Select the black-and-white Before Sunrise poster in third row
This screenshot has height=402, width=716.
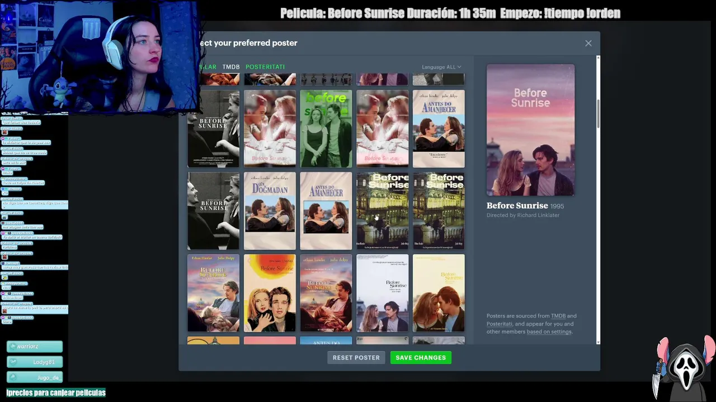pos(213,210)
